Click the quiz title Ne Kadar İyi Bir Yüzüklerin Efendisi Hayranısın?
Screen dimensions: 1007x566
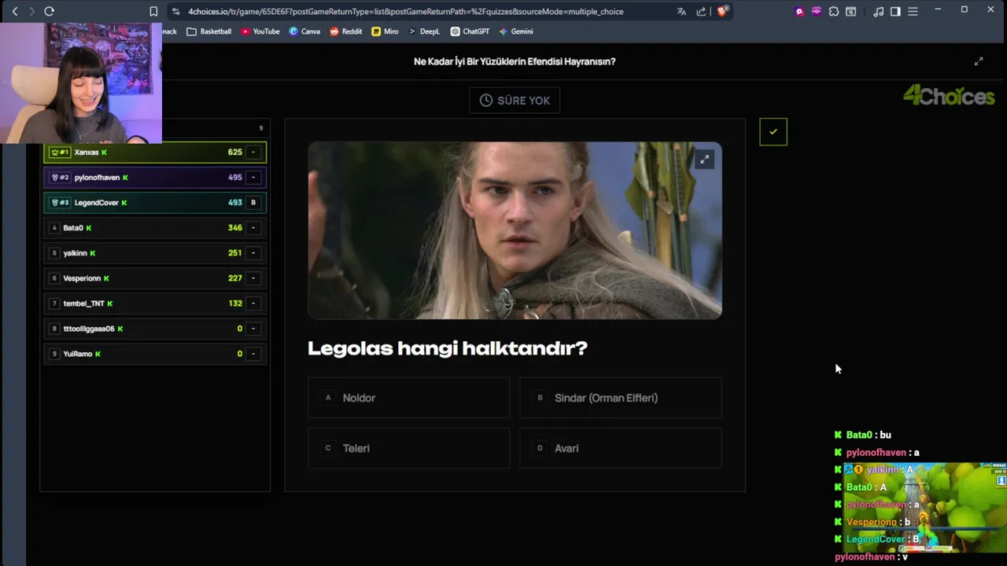point(515,61)
